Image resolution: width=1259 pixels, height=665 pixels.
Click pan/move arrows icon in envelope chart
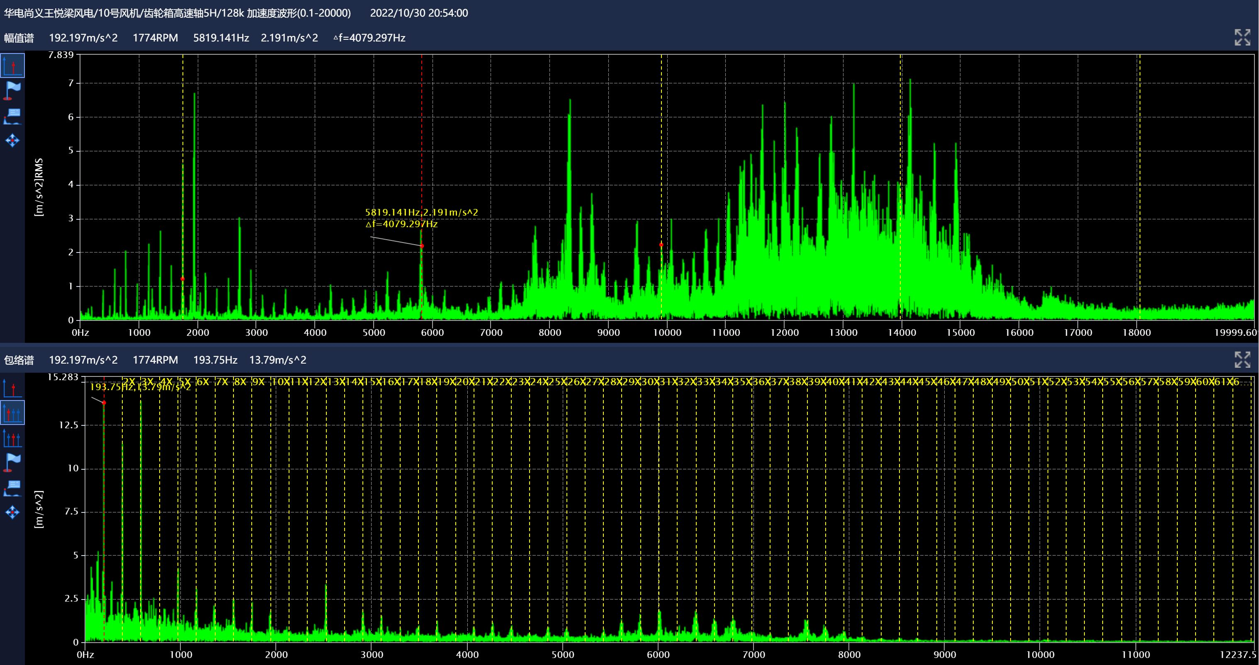tap(12, 512)
